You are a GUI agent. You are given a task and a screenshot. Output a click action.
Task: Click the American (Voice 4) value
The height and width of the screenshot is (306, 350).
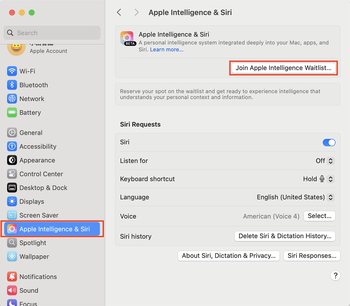point(271,216)
